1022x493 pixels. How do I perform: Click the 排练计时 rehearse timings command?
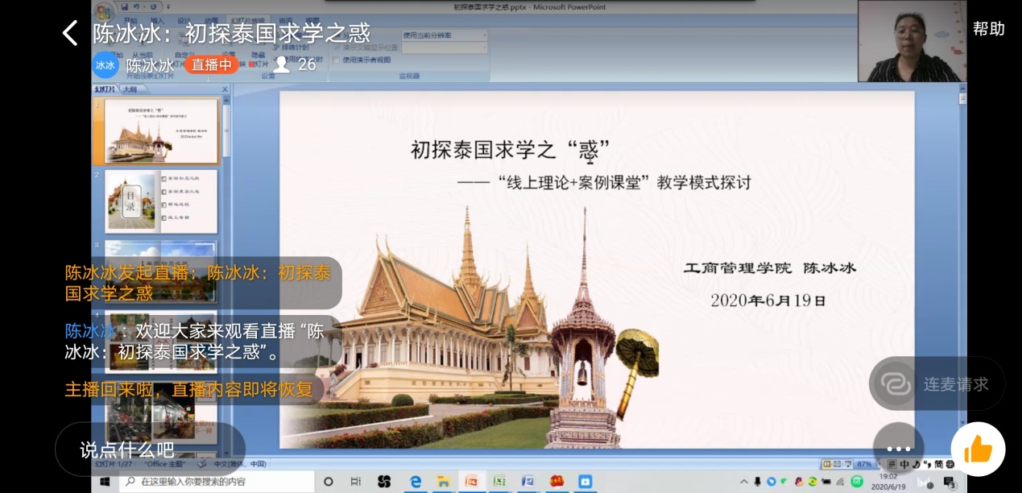292,48
